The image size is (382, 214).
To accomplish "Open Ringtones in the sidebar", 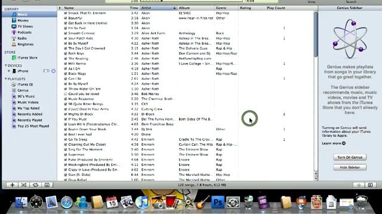I will (x=25, y=44).
